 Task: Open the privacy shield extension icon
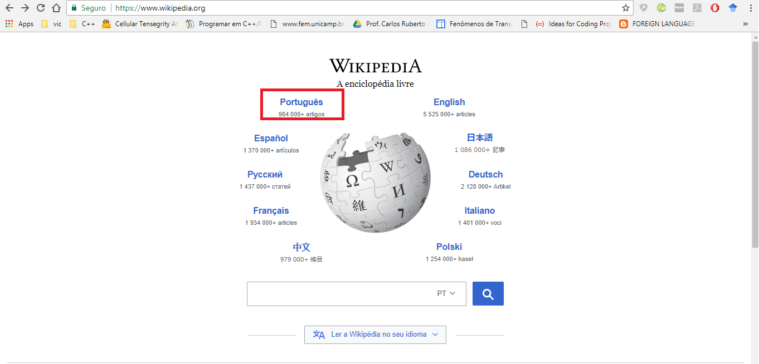coord(644,8)
